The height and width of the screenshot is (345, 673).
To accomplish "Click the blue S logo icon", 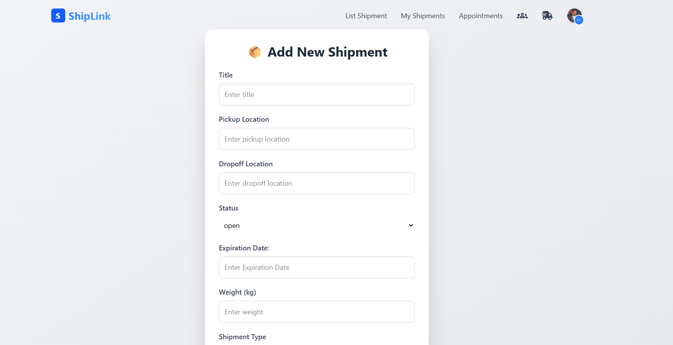I will point(58,16).
